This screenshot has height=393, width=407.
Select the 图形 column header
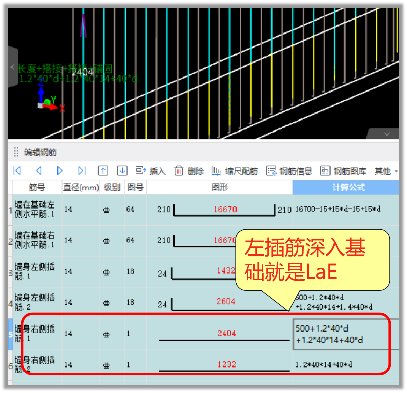point(219,187)
